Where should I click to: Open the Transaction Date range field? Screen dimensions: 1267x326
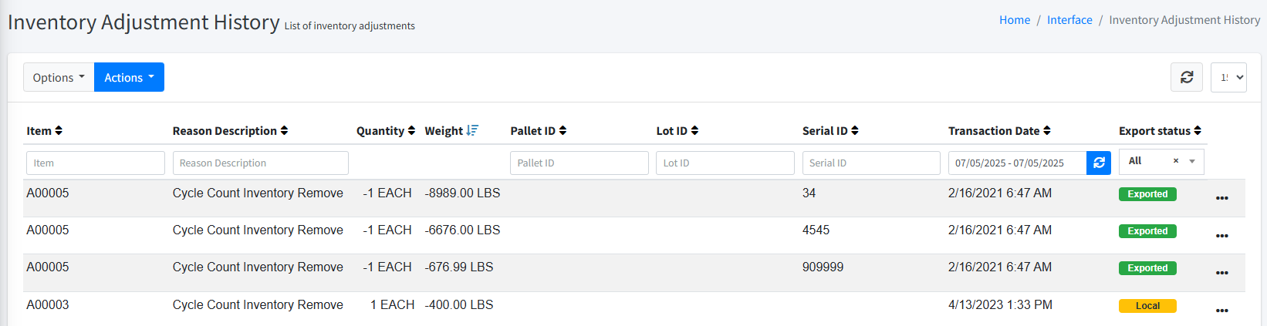pyautogui.click(x=1017, y=163)
